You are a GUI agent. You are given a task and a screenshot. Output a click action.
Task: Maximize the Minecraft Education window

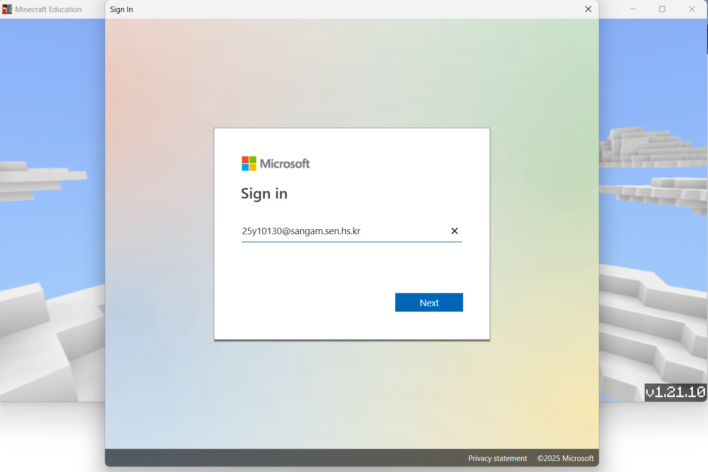pos(662,9)
